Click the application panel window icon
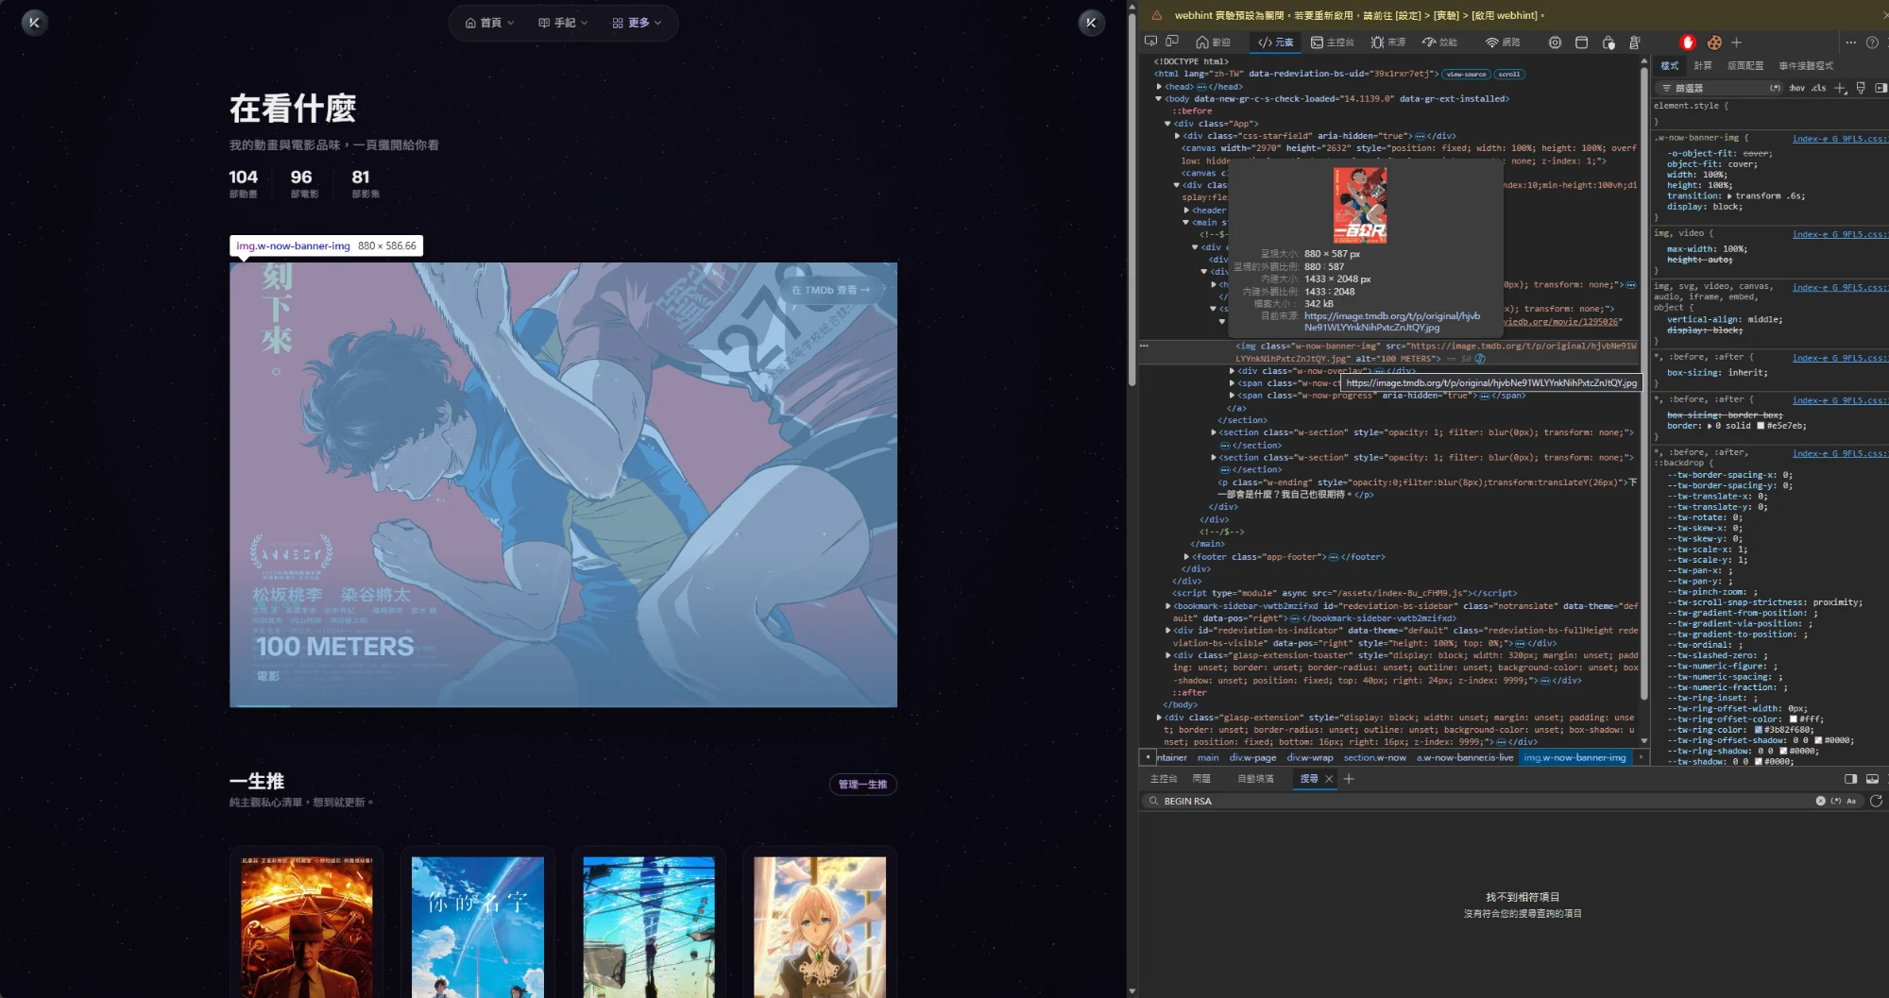Image resolution: width=1889 pixels, height=998 pixels. click(x=1581, y=42)
